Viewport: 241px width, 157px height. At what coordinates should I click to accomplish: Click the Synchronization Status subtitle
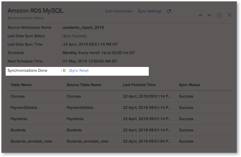tap(26, 18)
